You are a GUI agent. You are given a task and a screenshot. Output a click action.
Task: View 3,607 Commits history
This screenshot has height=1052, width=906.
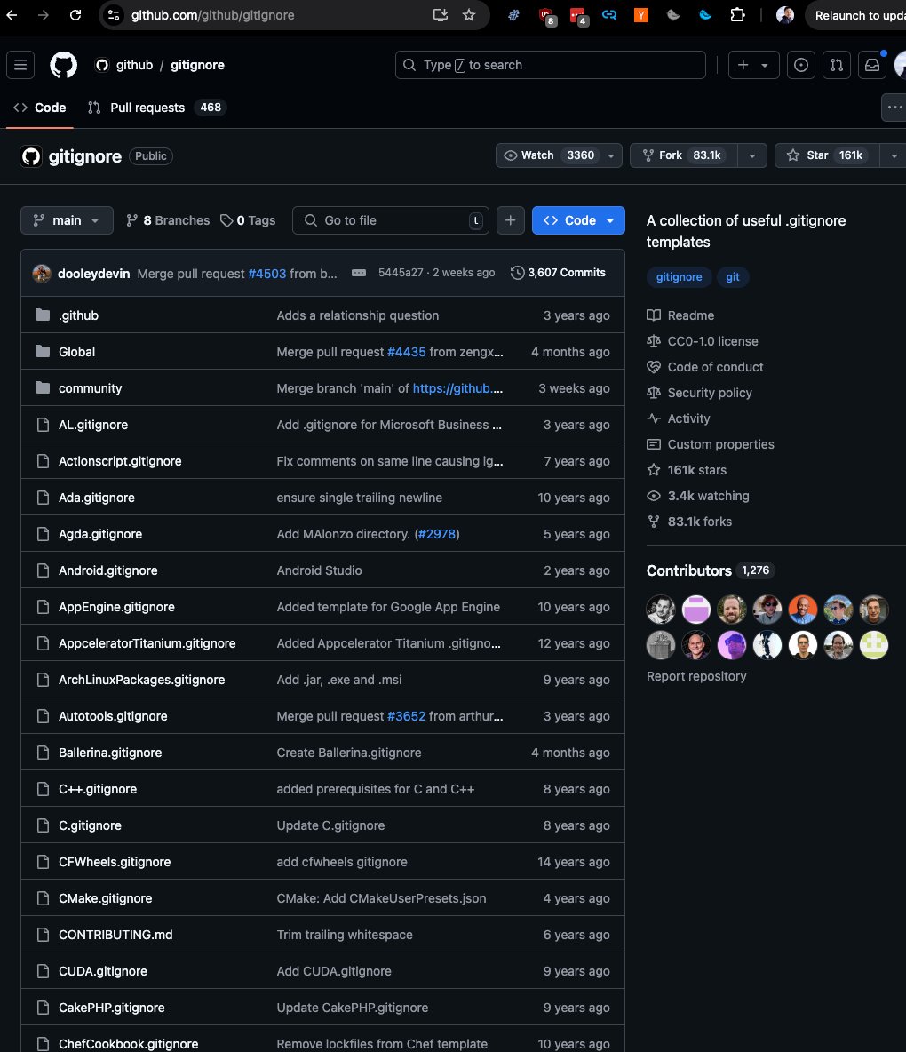(558, 273)
